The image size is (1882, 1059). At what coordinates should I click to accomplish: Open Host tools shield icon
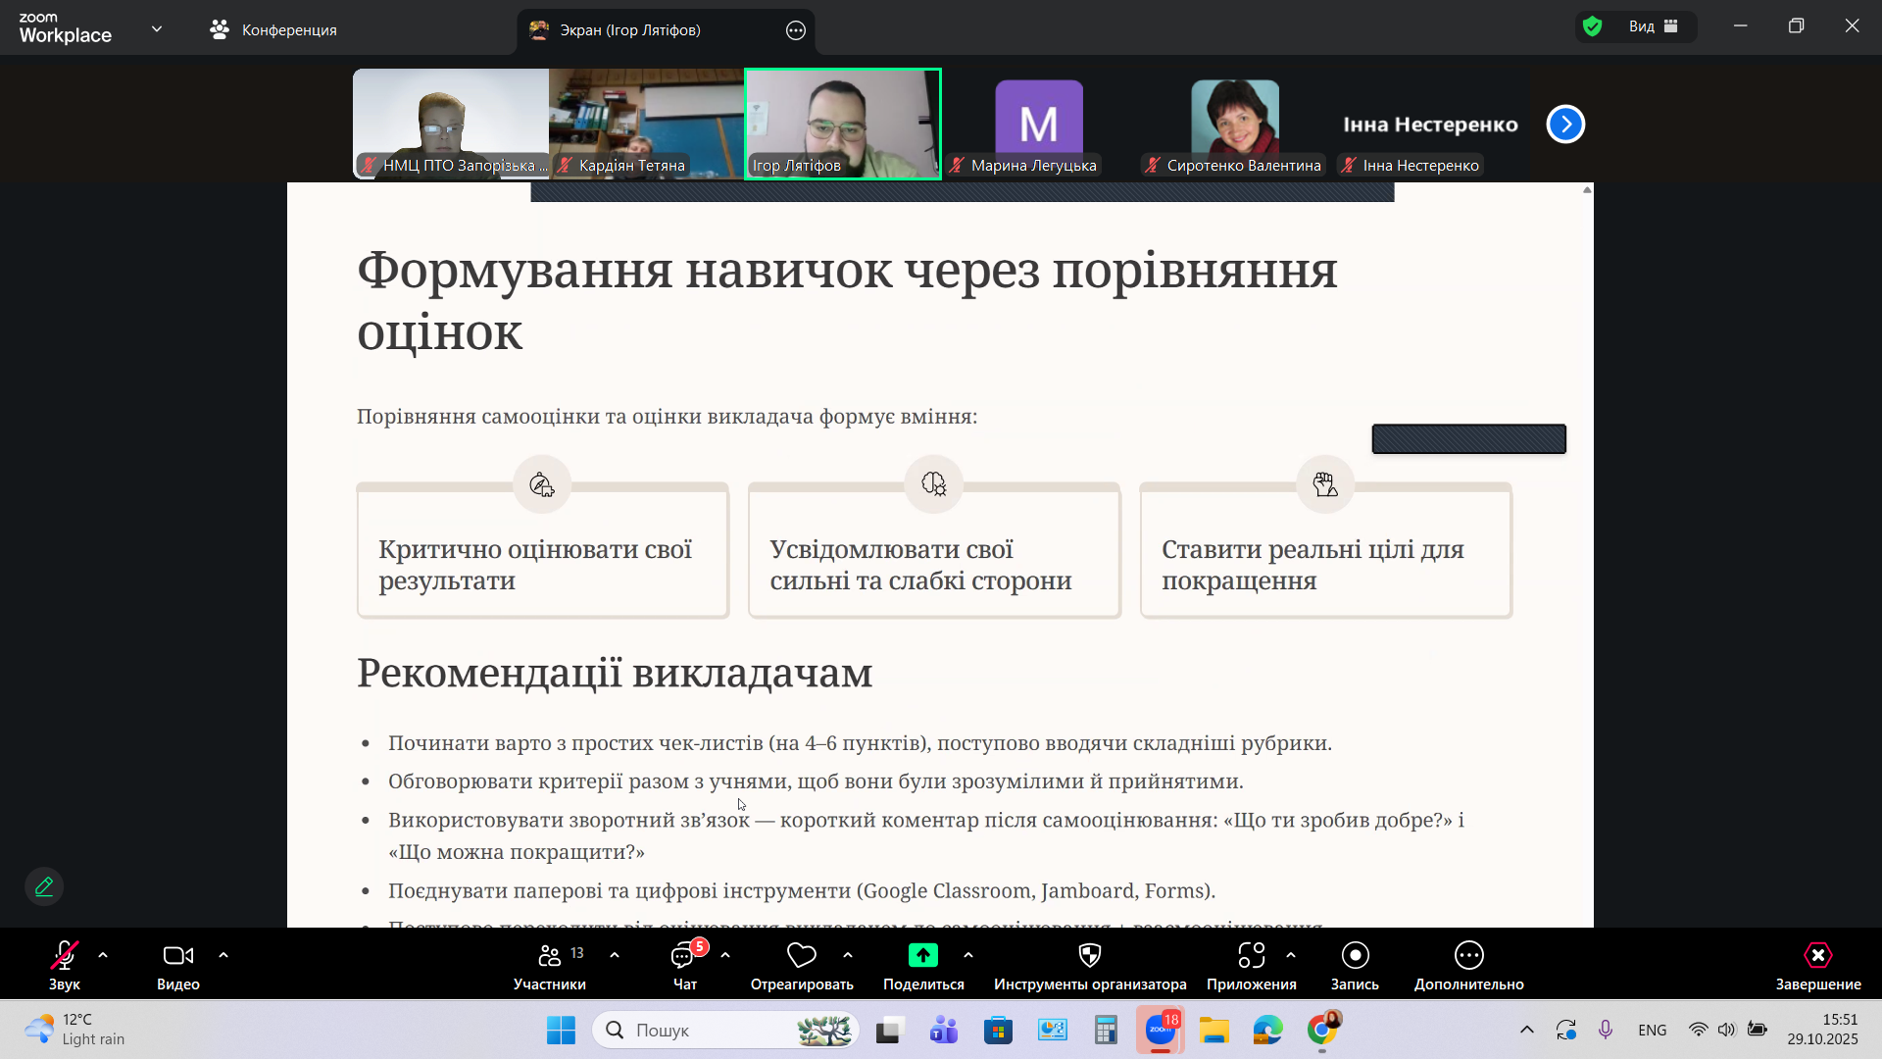coord(1089,955)
